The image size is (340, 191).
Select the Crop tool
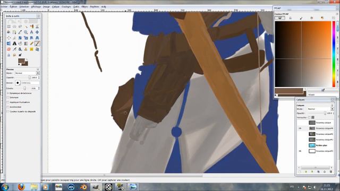click(14, 38)
